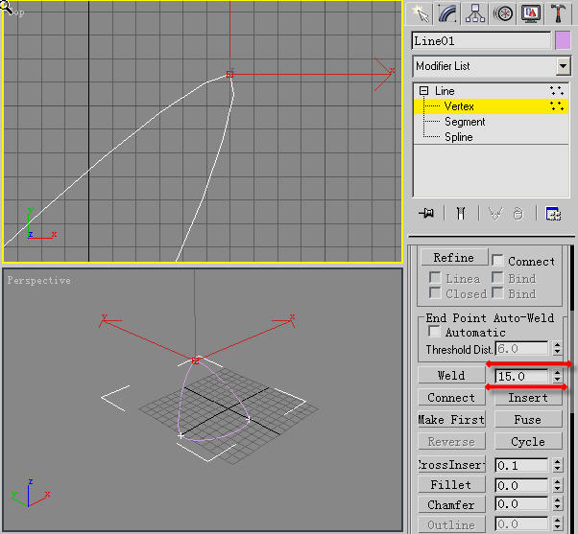Click the Weld threshold field showing 15.0
This screenshot has height=534, width=578.
click(x=521, y=376)
